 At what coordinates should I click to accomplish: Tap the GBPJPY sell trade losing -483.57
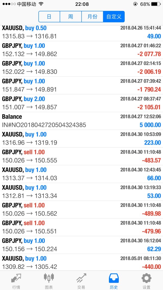click(x=81, y=156)
